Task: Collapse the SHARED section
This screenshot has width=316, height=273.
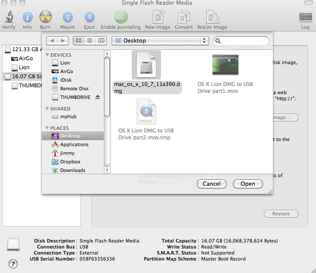Action: tap(47, 108)
